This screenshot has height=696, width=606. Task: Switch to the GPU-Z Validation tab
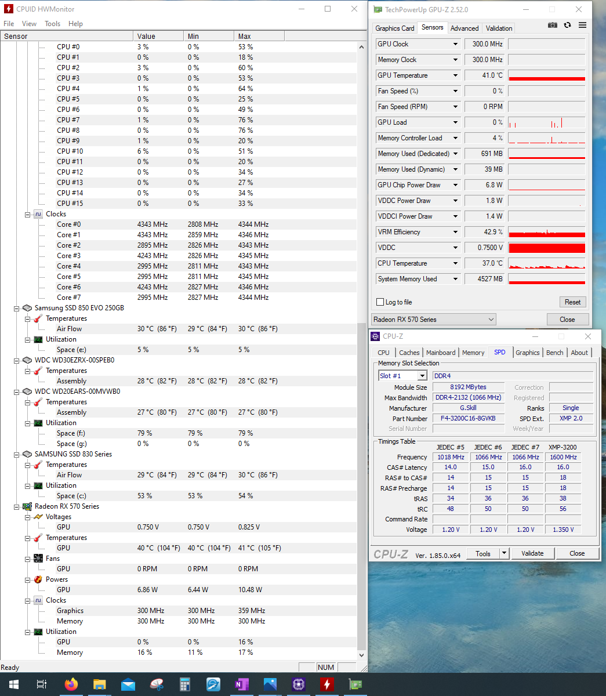[499, 28]
